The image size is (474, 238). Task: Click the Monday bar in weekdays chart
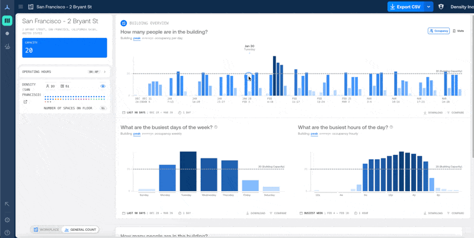[167, 178]
